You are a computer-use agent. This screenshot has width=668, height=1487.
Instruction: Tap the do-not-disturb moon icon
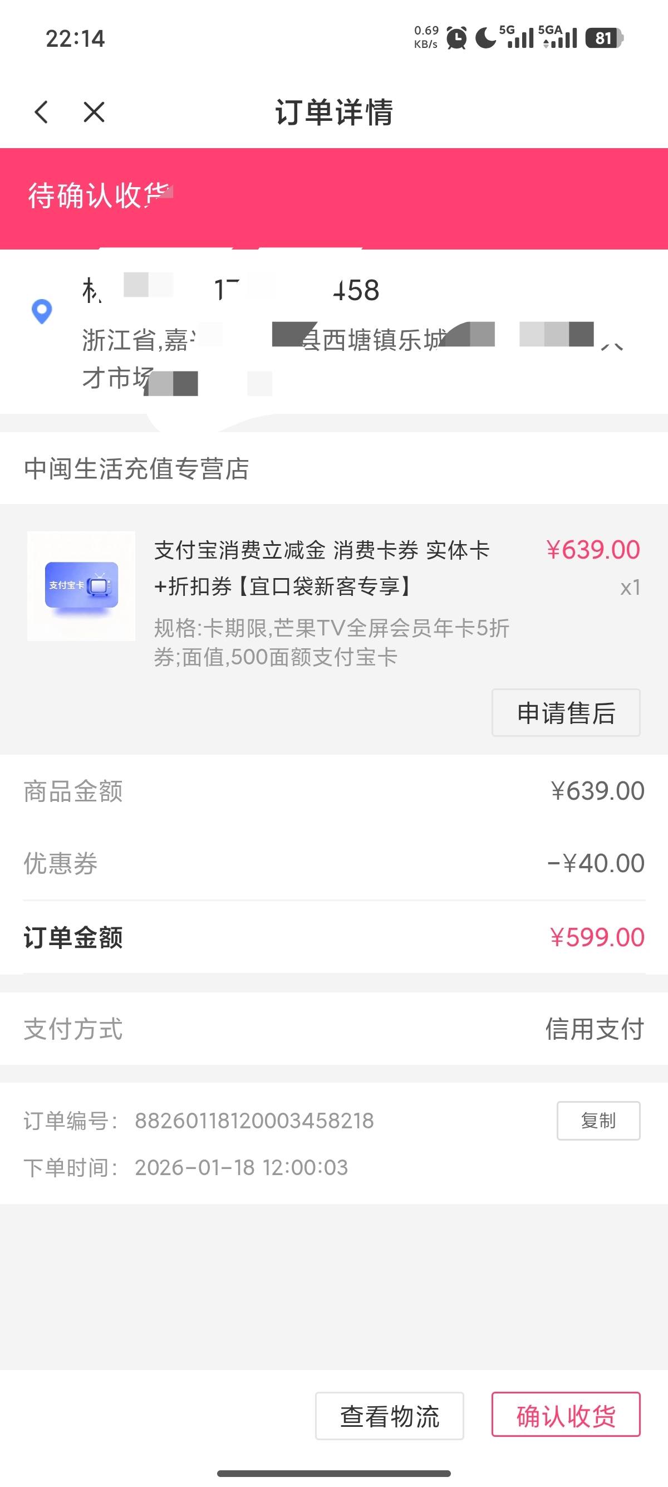pyautogui.click(x=485, y=38)
